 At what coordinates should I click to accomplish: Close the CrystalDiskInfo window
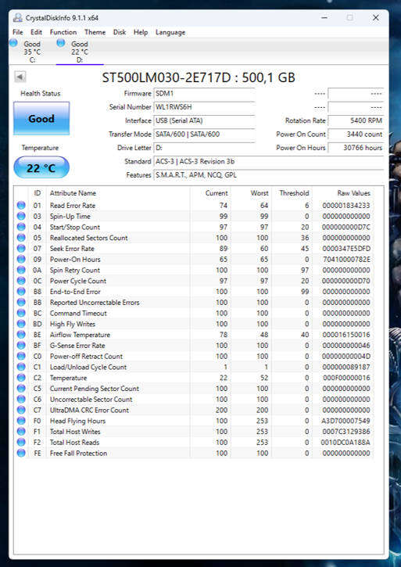pyautogui.click(x=376, y=18)
